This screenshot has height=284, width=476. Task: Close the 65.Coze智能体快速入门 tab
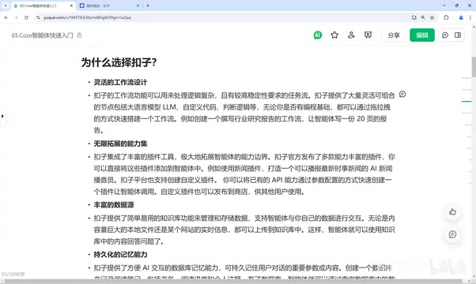71,6
